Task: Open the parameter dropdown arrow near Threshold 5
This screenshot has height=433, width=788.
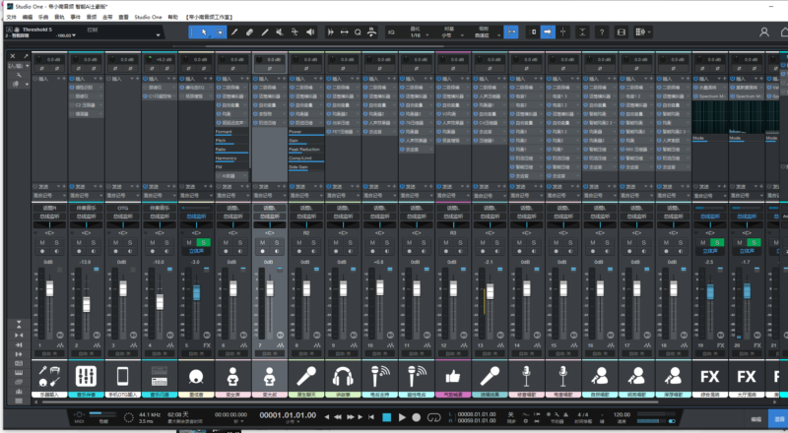Action: pos(159,35)
